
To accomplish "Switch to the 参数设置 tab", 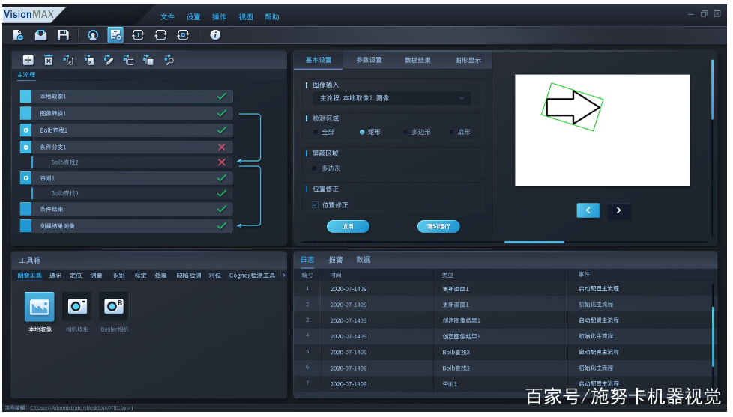I will click(369, 61).
